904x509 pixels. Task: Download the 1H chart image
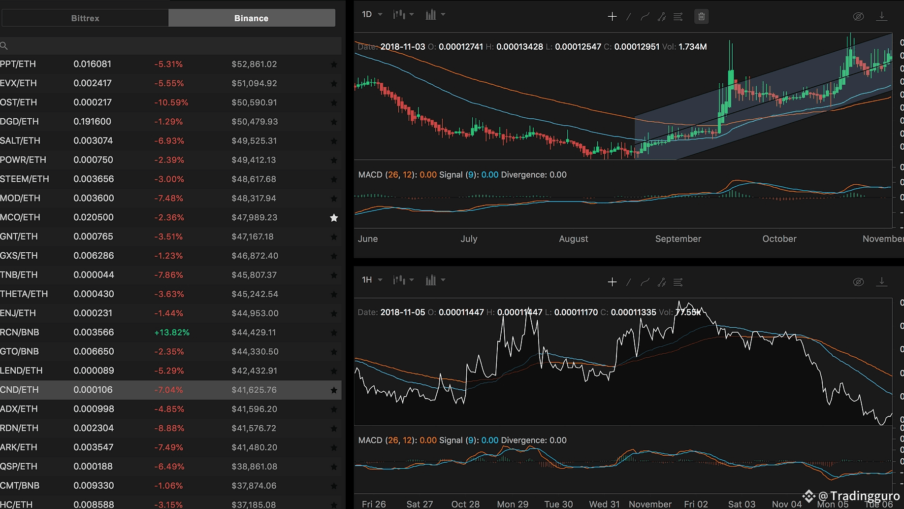click(881, 282)
